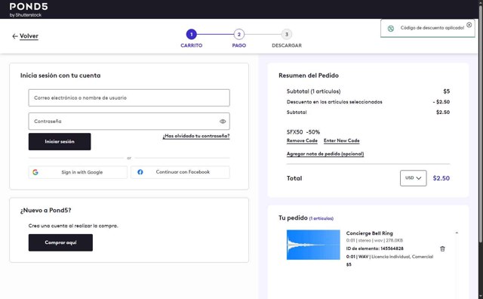Select step 3 Descargar circle
Screen dimensions: 483x299
point(287,34)
